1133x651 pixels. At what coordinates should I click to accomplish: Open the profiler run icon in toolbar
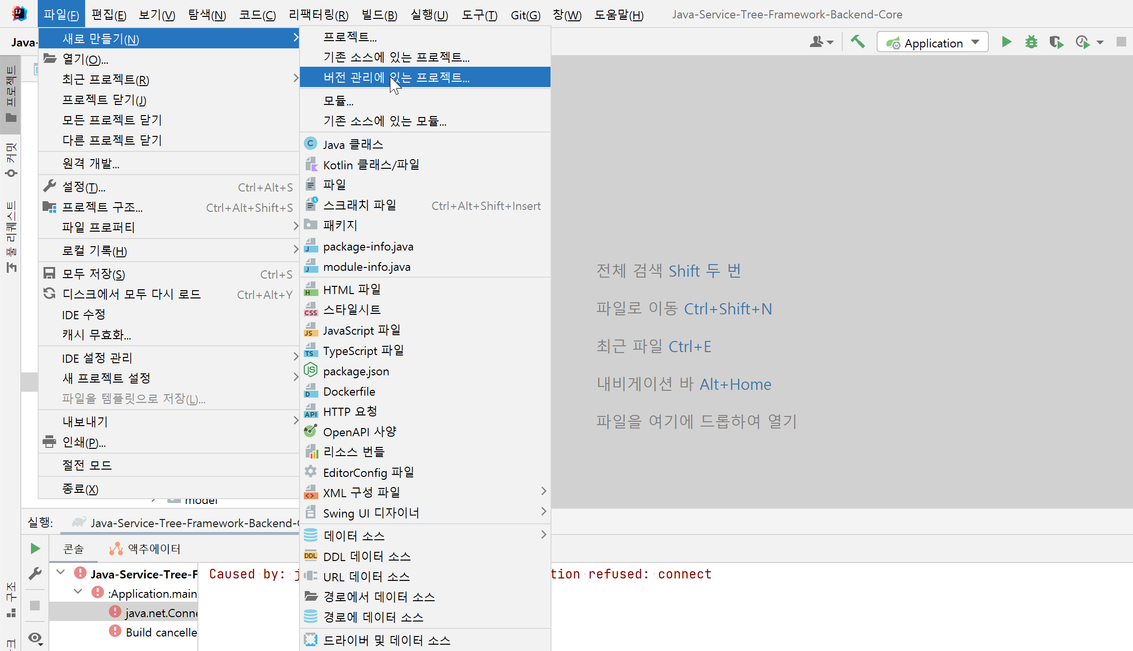(1083, 43)
